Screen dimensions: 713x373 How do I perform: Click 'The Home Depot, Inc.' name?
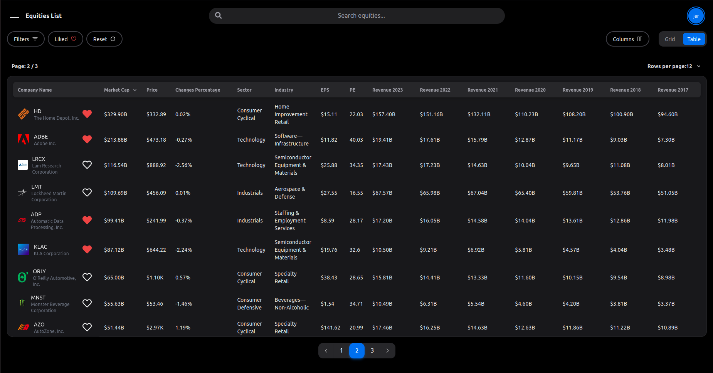pos(56,118)
